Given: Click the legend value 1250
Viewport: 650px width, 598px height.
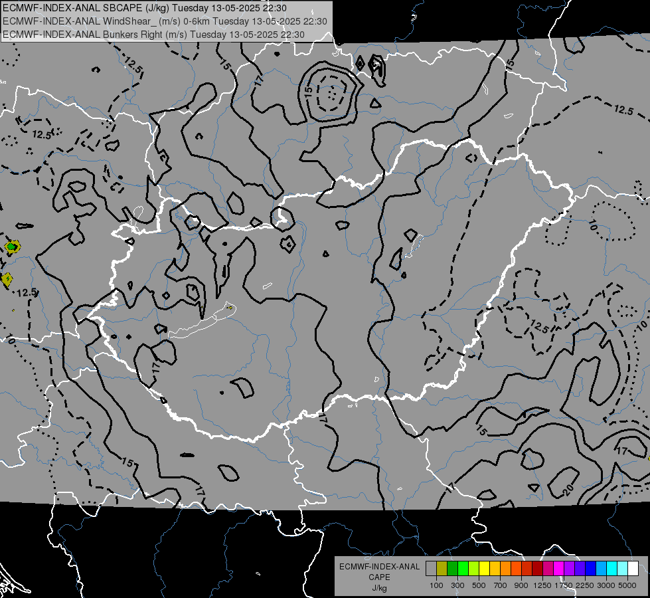Looking at the screenshot, I should pos(542,585).
